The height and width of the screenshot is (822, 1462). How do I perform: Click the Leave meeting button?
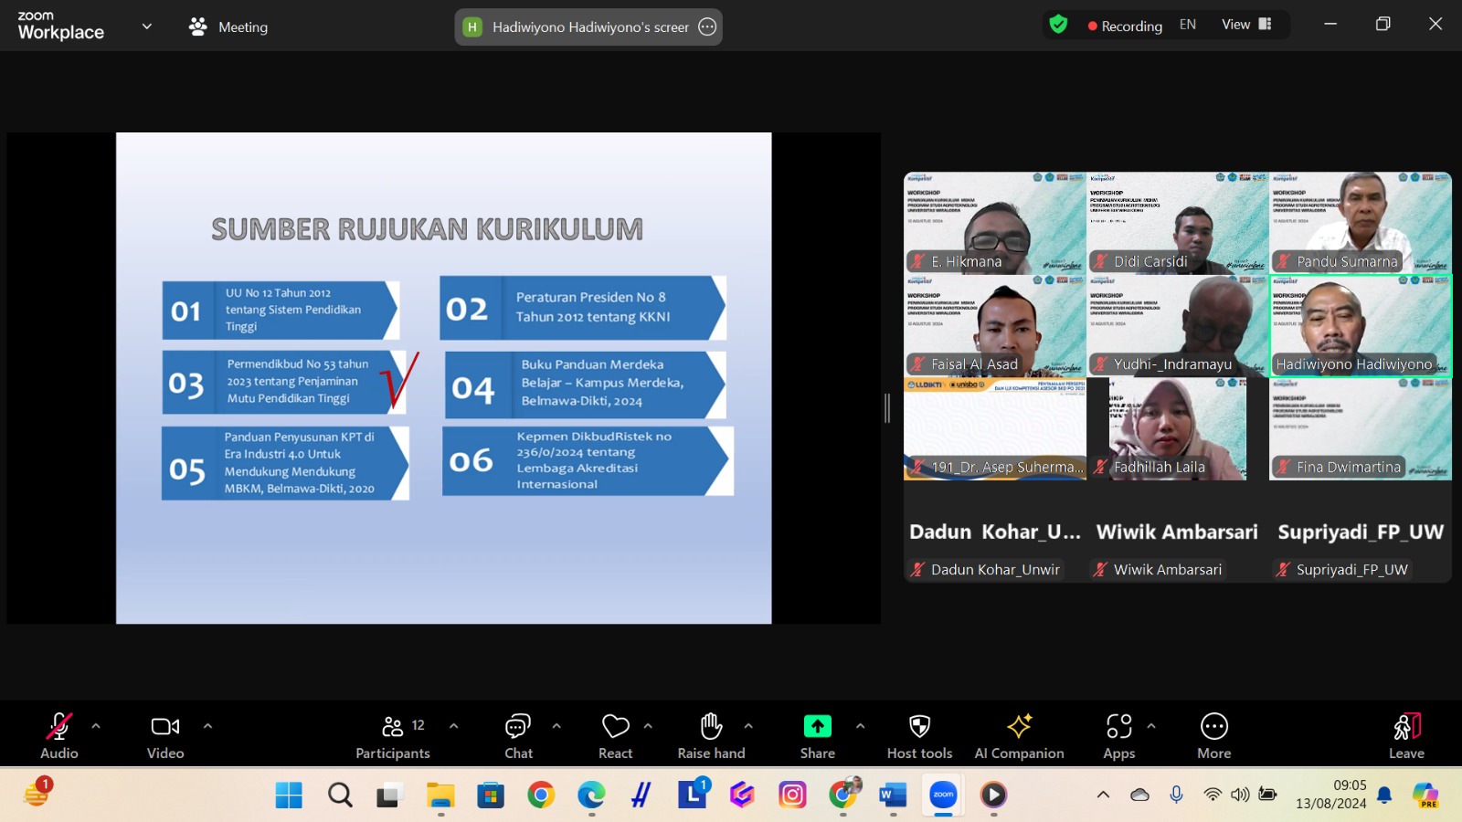pos(1406,734)
